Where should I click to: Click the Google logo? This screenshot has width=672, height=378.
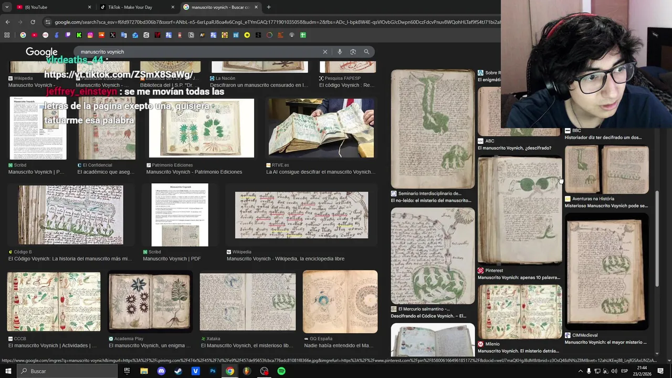coord(41,52)
